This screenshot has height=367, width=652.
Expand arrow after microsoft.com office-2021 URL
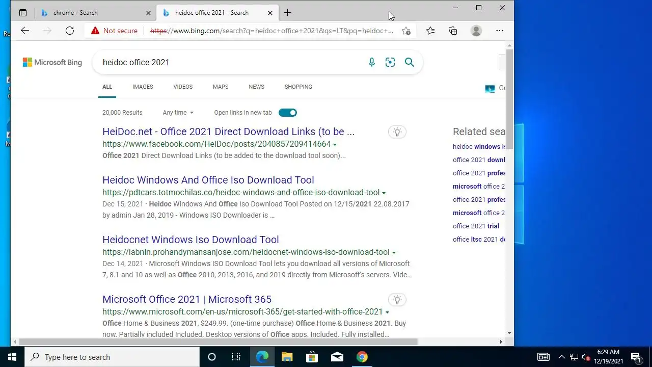click(387, 312)
